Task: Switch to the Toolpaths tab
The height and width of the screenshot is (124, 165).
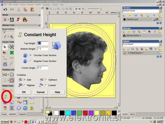Action: (x=22, y=114)
